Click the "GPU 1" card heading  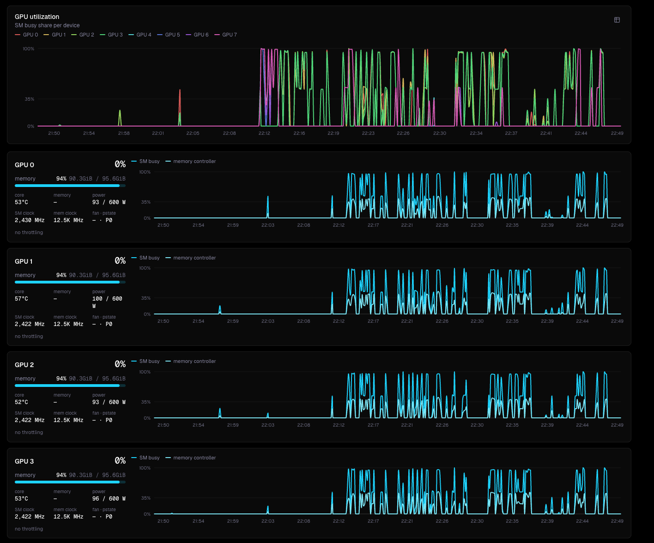24,261
